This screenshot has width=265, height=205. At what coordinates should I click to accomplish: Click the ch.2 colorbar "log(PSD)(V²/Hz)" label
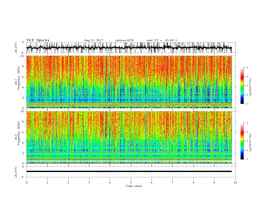pos(250,143)
